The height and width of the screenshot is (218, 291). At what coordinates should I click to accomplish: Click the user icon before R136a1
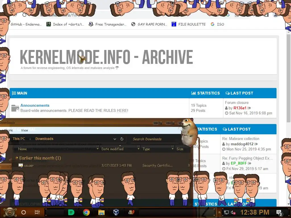point(226,108)
